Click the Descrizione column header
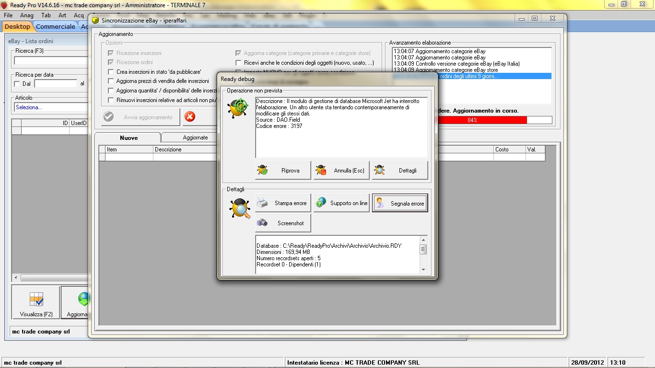This screenshot has height=368, width=655. (186, 149)
